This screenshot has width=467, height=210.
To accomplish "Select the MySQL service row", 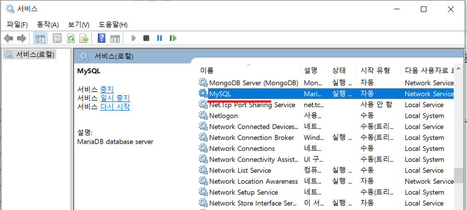I will click(326, 93).
